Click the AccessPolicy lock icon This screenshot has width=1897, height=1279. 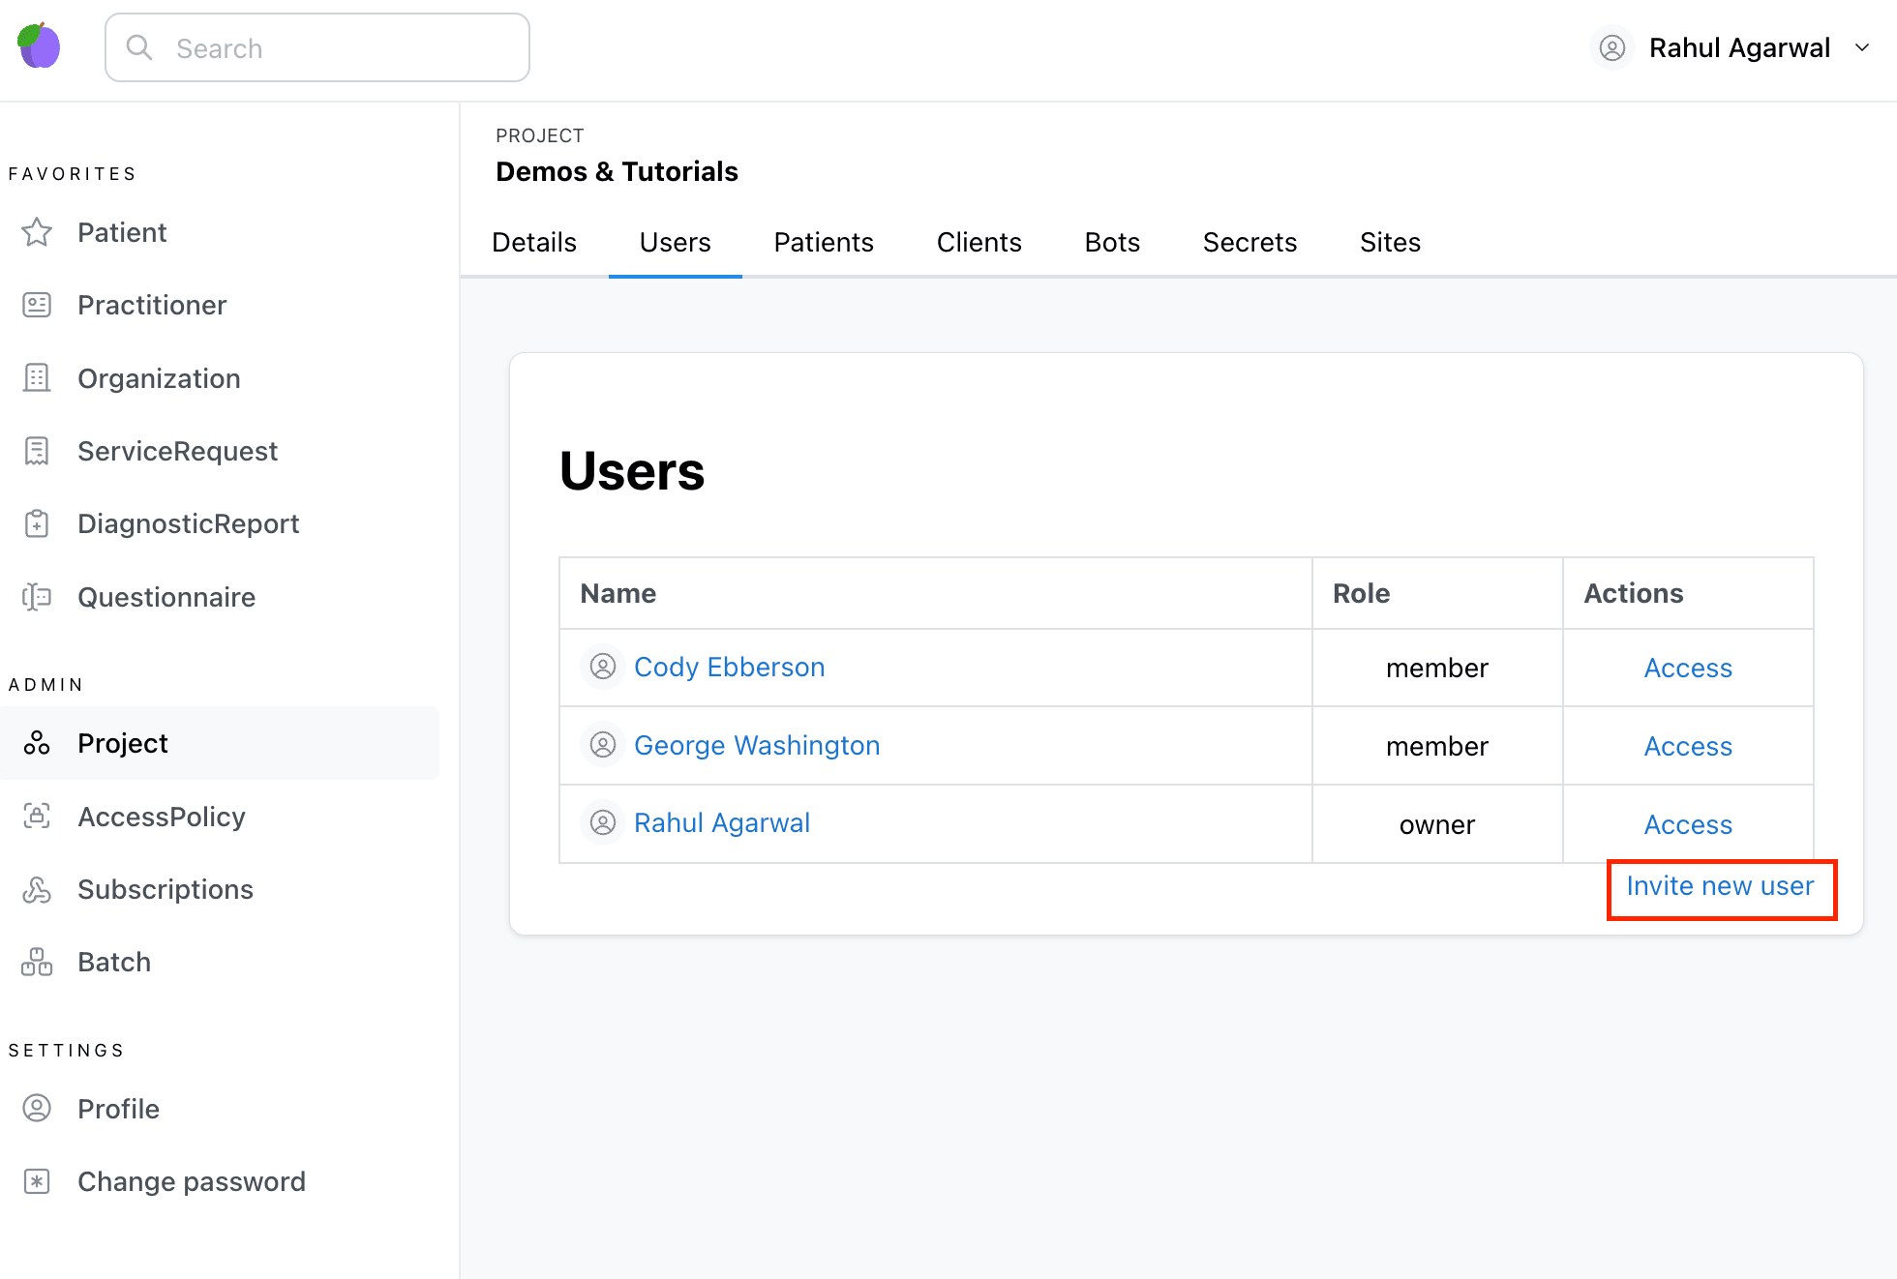pos(37,817)
